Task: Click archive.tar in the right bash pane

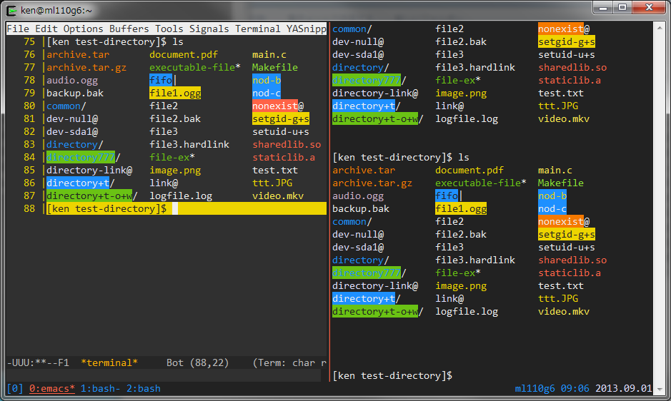Action: click(364, 170)
